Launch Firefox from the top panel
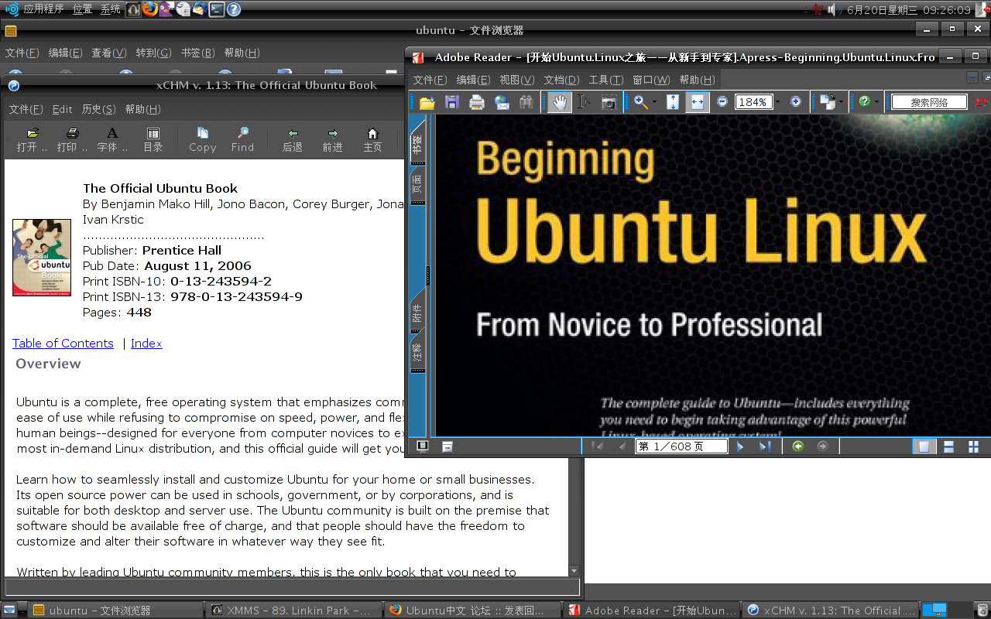 coord(149,9)
